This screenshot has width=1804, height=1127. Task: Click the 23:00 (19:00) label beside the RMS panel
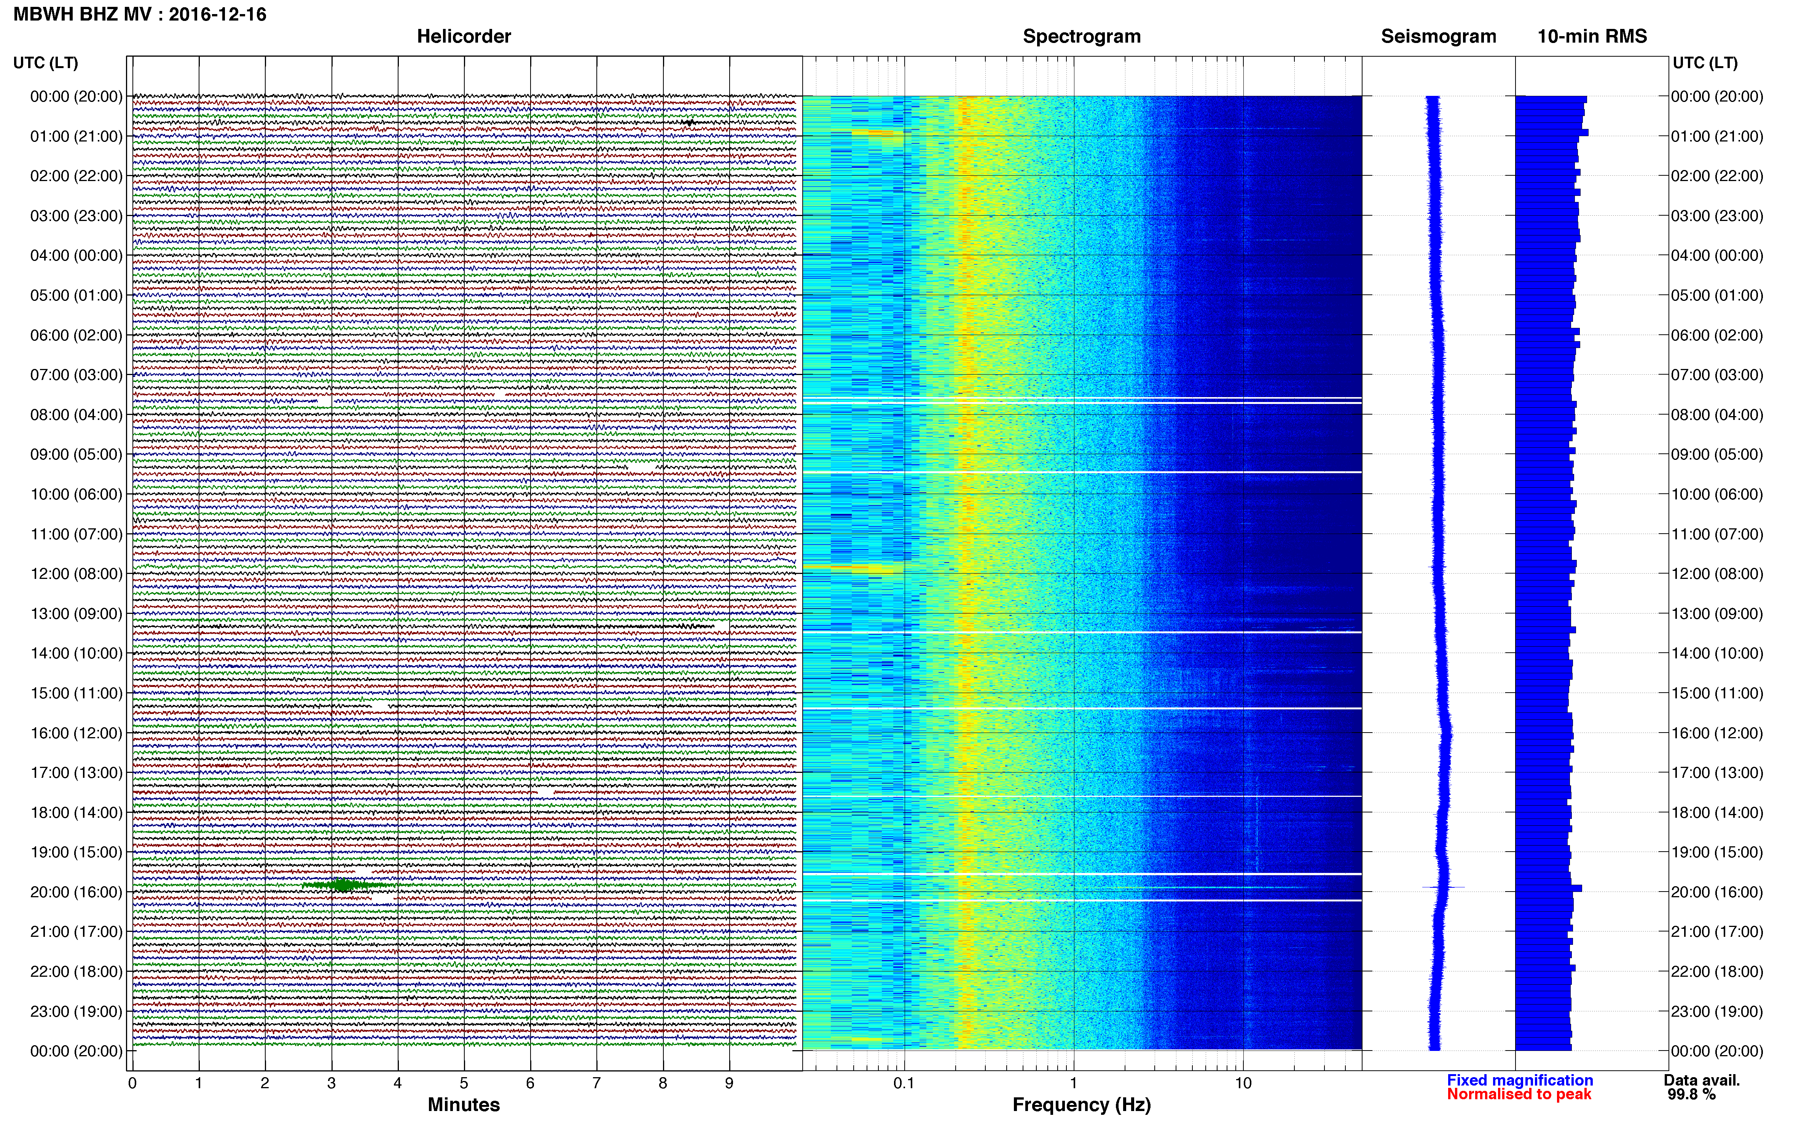(x=1717, y=1011)
